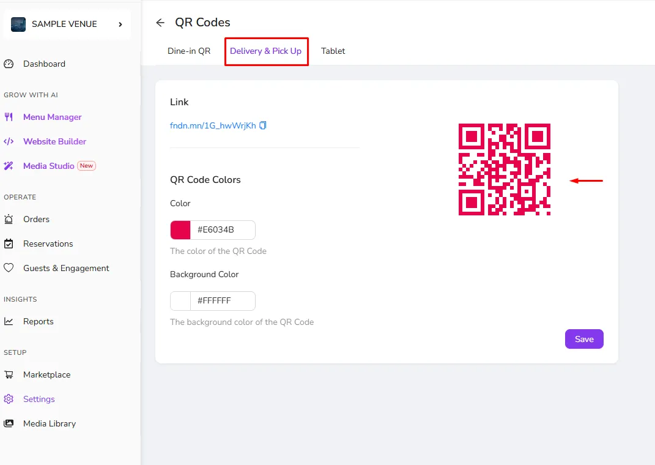Click the New badge by Media Studio
Screen dimensions: 655x465
(86, 166)
